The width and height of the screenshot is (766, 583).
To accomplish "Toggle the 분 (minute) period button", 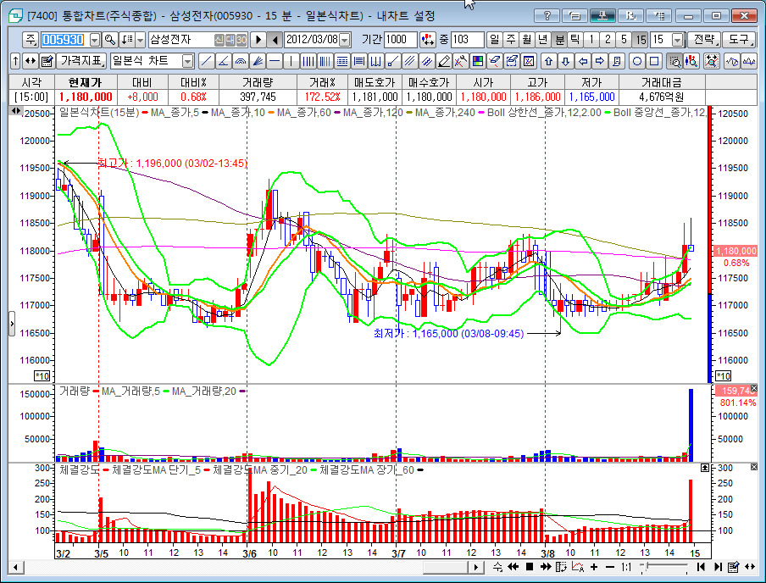I will click(x=559, y=40).
